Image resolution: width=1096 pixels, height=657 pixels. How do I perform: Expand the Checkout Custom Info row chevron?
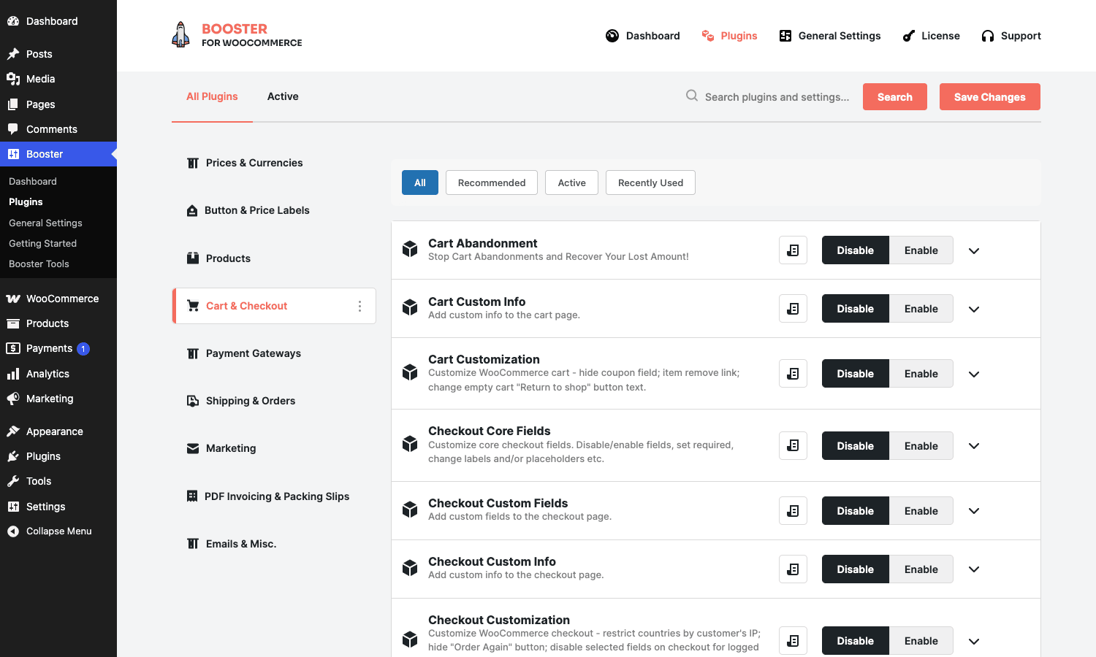[x=974, y=569]
